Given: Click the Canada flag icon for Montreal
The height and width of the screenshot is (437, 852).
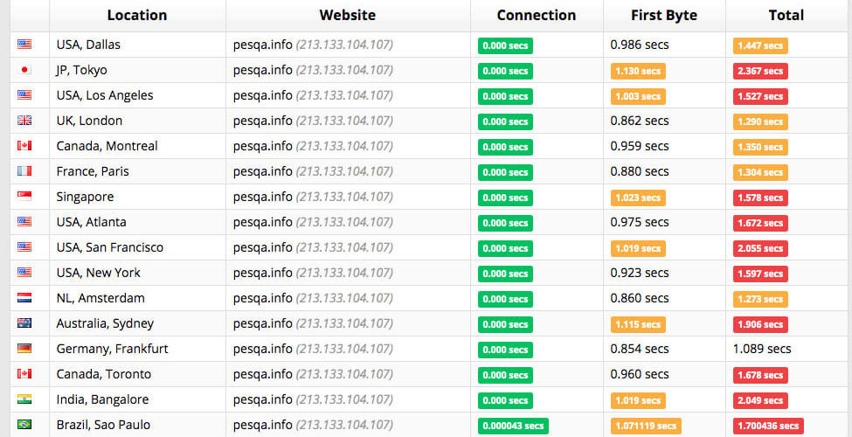Looking at the screenshot, I should [x=24, y=146].
